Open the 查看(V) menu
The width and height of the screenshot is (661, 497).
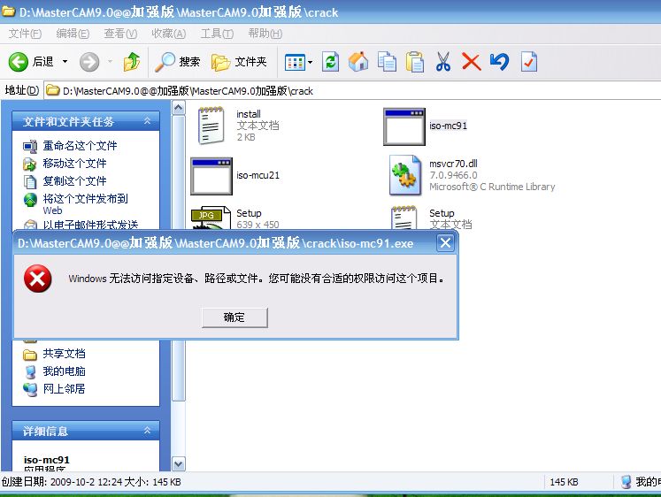tap(120, 34)
